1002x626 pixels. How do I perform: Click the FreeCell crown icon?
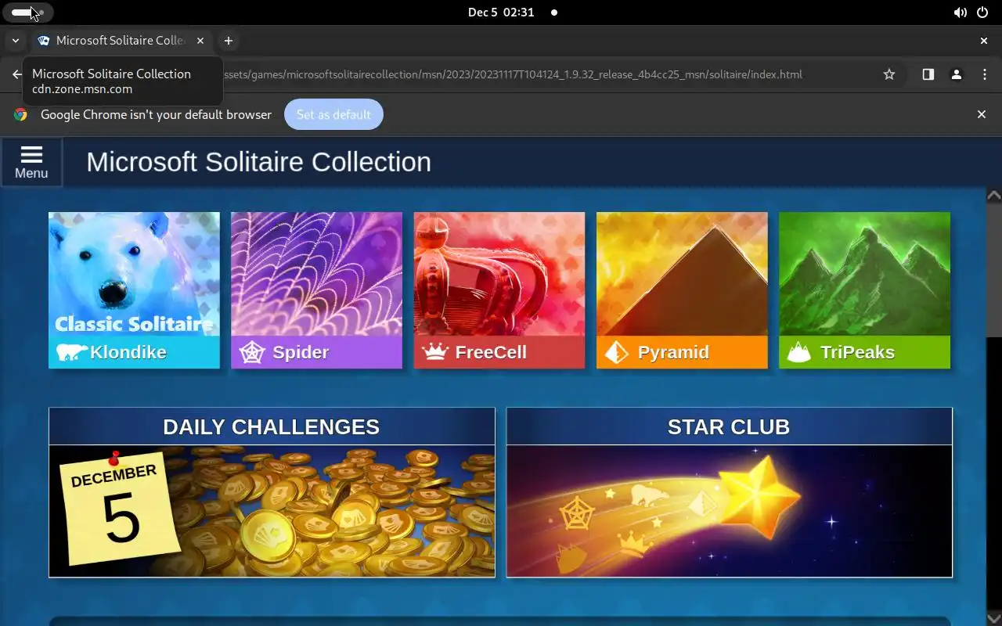435,352
